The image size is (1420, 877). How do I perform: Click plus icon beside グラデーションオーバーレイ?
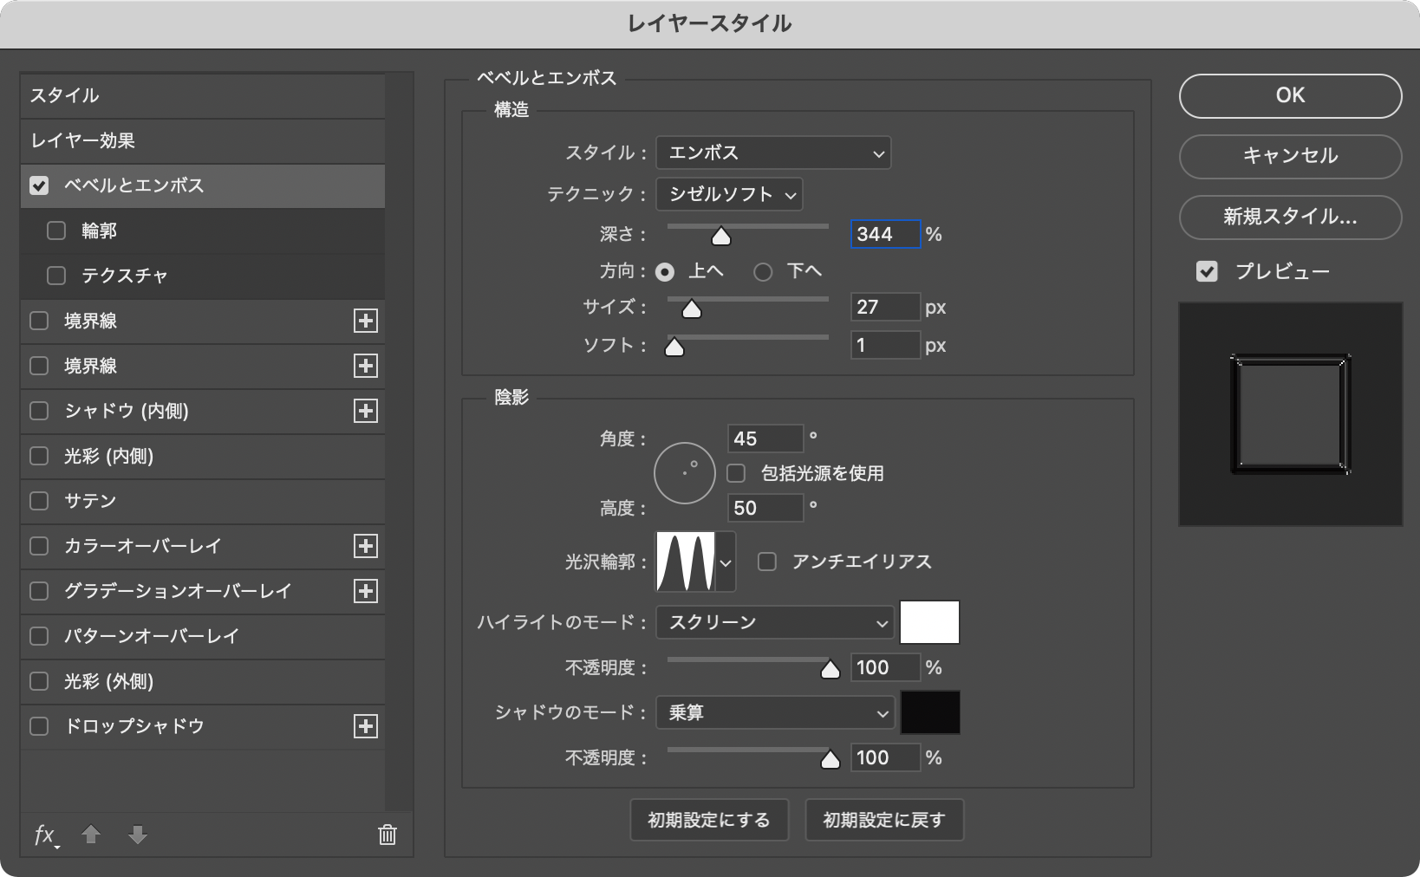tap(366, 591)
